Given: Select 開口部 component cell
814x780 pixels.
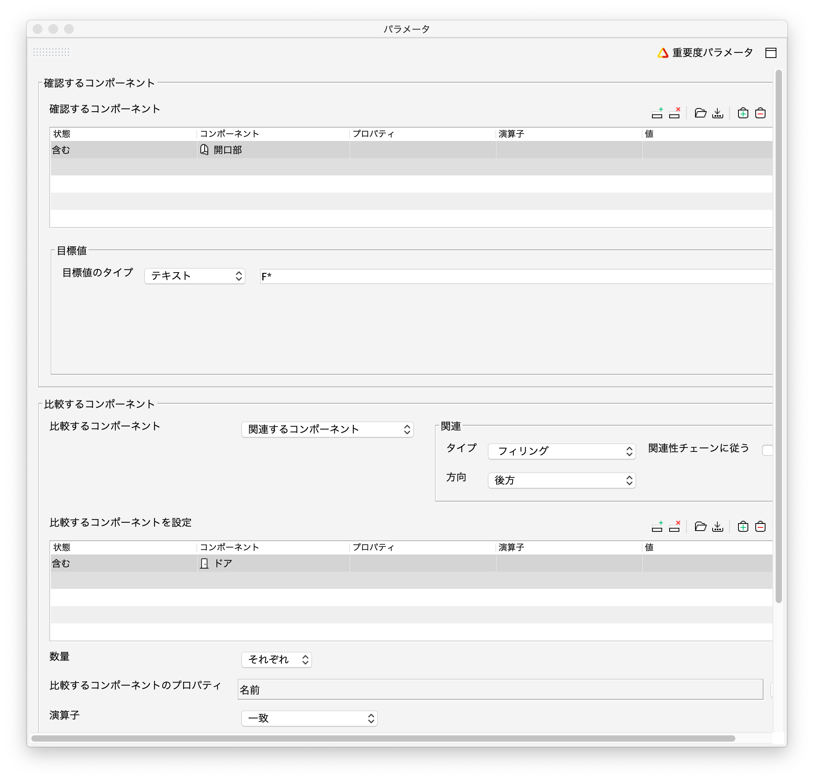Looking at the screenshot, I should 273,150.
